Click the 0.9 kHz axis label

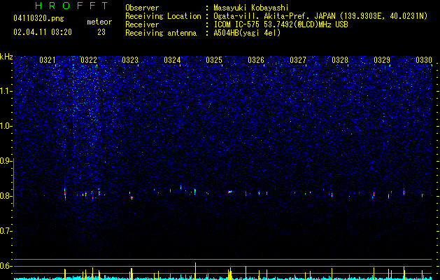click(6, 161)
